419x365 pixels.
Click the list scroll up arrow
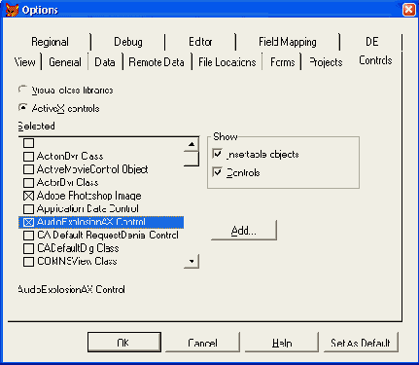click(192, 144)
